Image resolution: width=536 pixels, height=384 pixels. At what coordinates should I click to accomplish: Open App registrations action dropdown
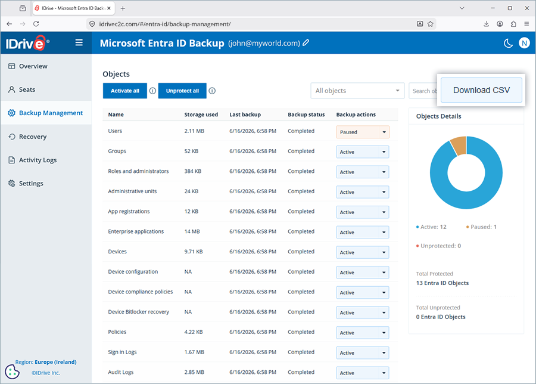point(363,212)
